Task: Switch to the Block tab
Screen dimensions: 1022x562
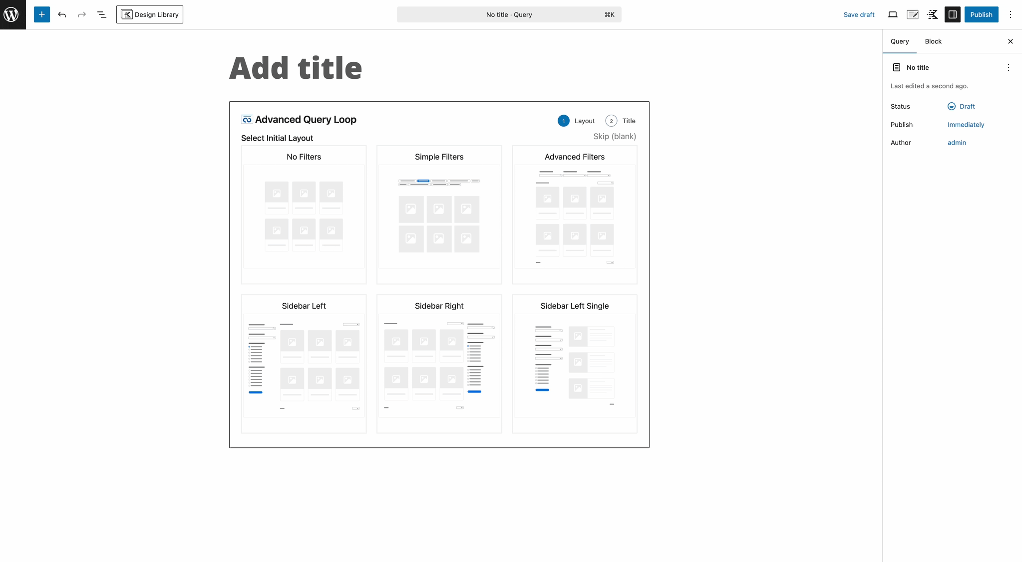Action: tap(933, 41)
